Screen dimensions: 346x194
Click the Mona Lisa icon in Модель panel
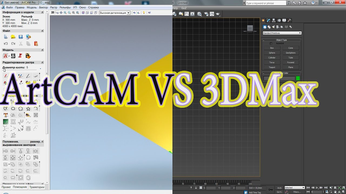pyautogui.click(x=28, y=56)
